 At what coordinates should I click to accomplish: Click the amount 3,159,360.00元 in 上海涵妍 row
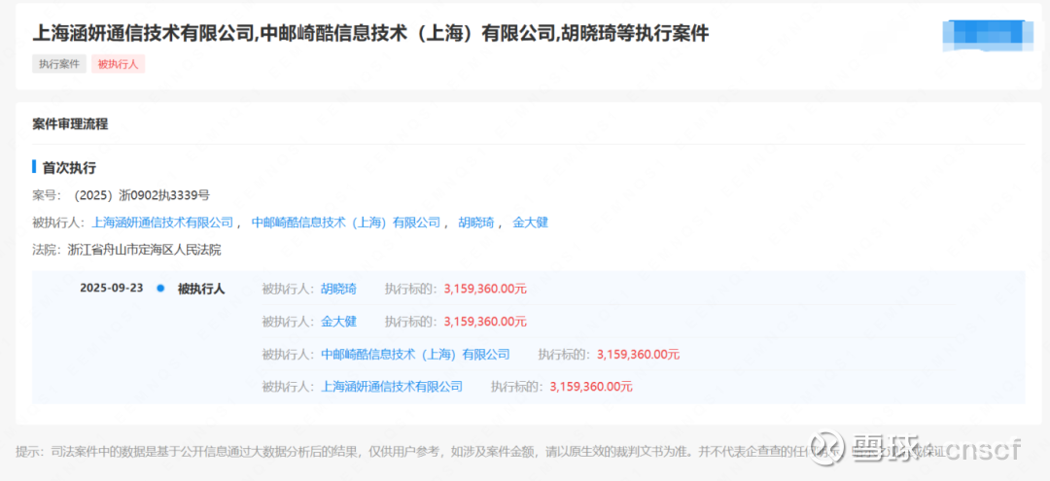(x=591, y=386)
